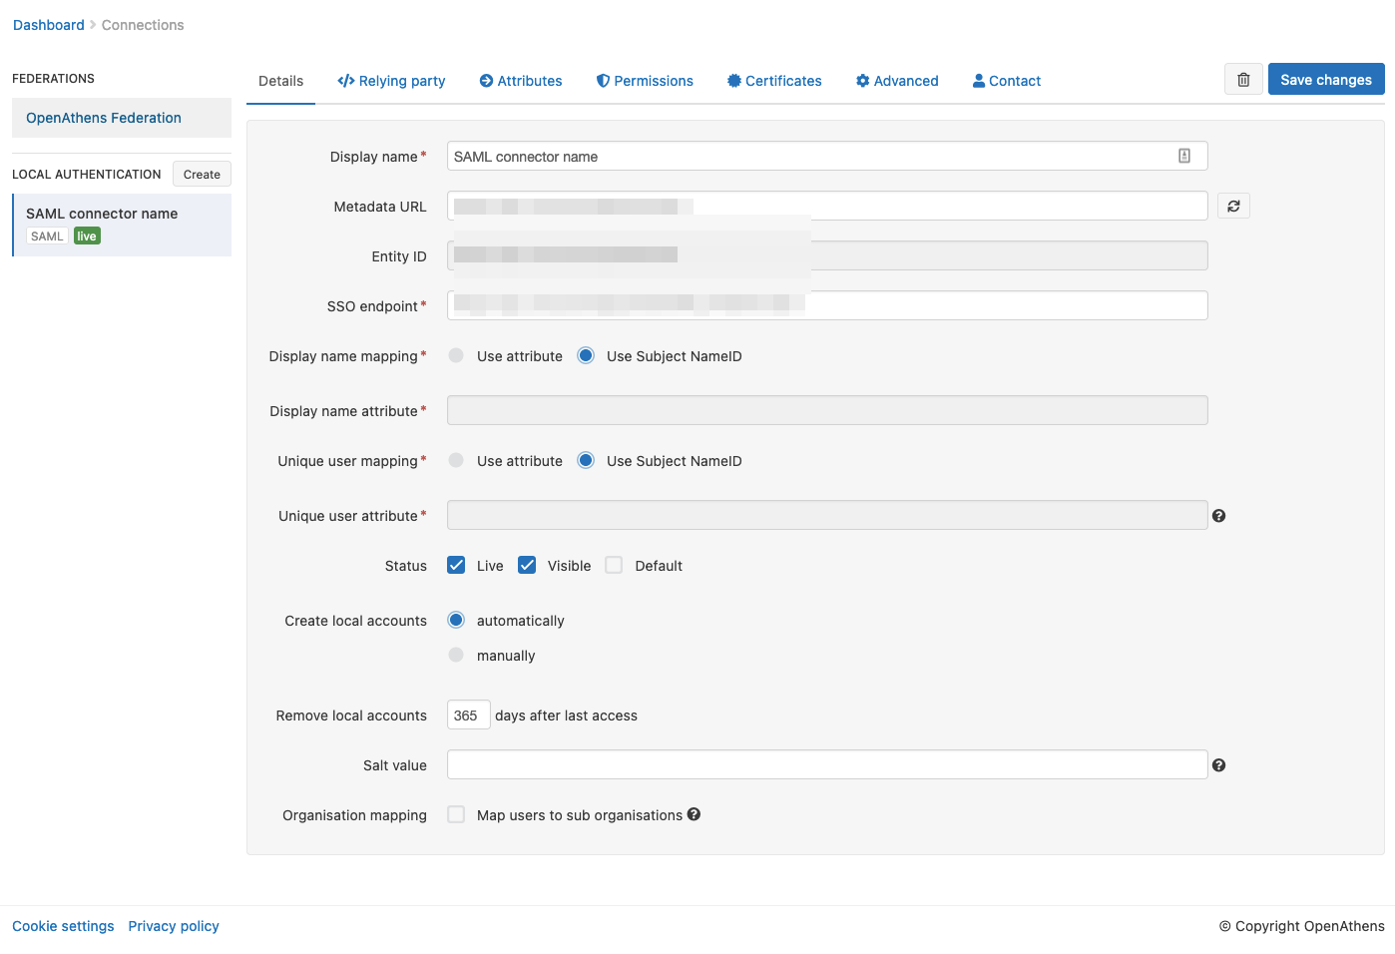Click help icon near organisation mapping checkbox
Screen dimensions: 1395x954
tap(694, 814)
